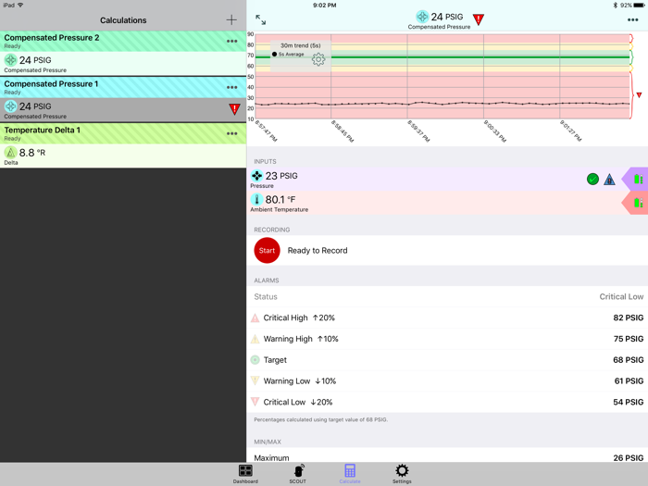Switch to the Dashboard tab
This screenshot has height=486, width=648.
click(x=245, y=474)
